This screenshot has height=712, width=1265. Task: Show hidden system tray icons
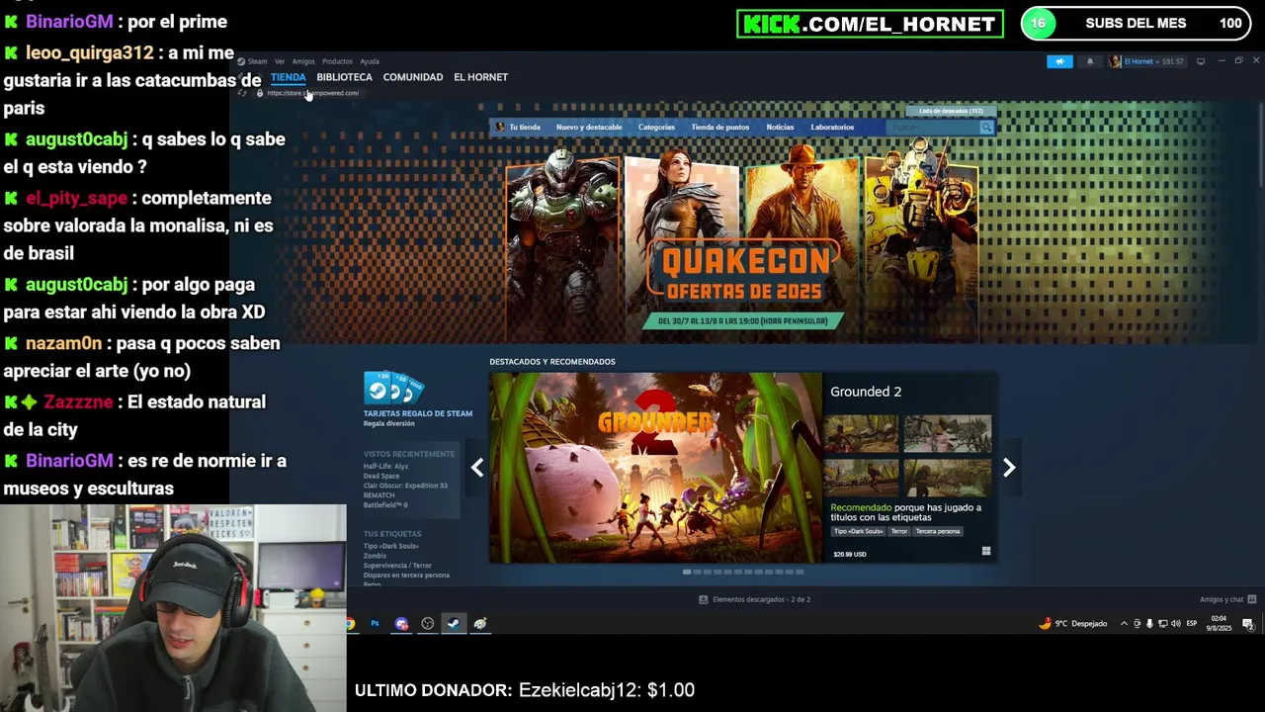coord(1125,624)
